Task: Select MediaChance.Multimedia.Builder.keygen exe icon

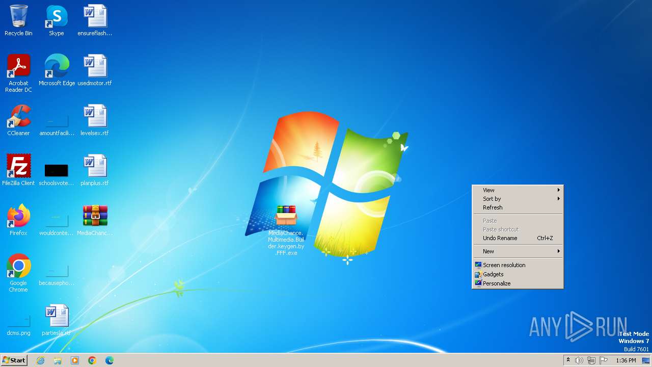Action: point(286,229)
